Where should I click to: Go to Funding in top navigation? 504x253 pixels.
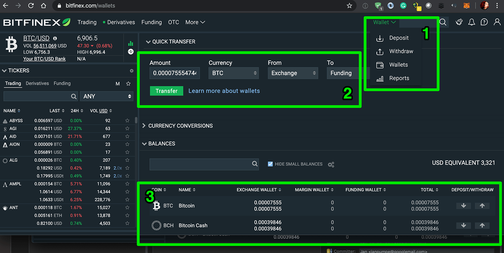[x=151, y=22]
